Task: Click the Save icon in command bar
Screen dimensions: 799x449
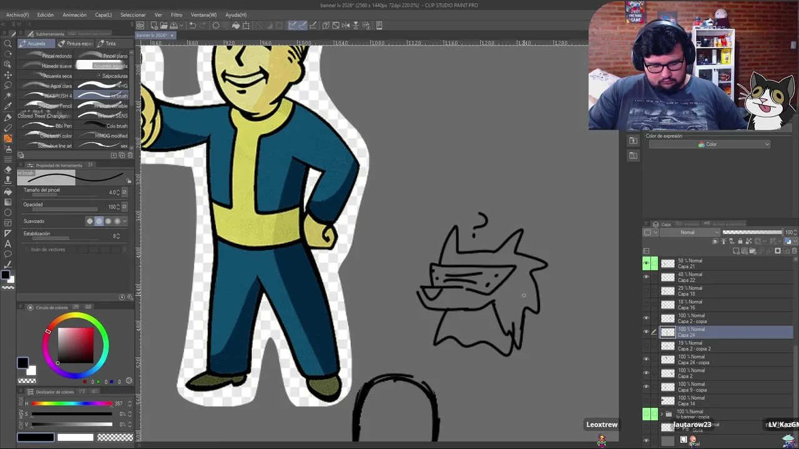Action: [174, 26]
